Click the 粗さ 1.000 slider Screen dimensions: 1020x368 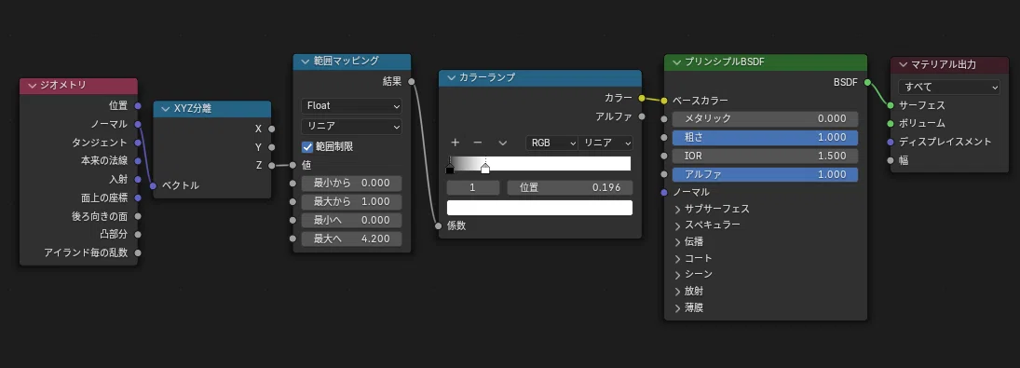(x=765, y=138)
